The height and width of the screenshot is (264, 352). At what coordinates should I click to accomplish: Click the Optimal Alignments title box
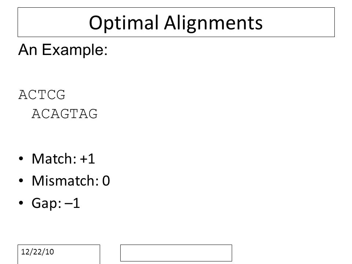coord(176,22)
